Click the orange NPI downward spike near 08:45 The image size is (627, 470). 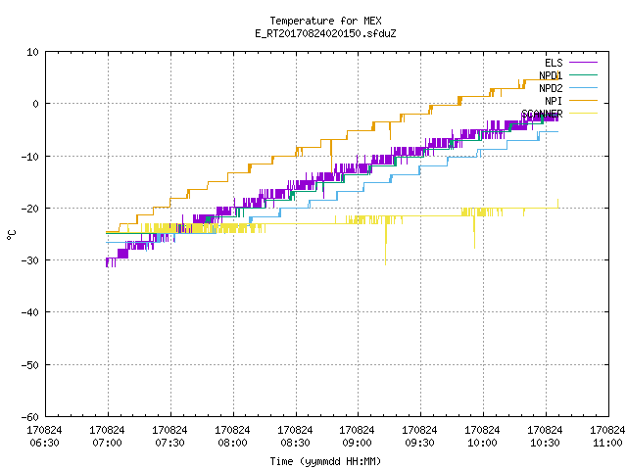331,157
